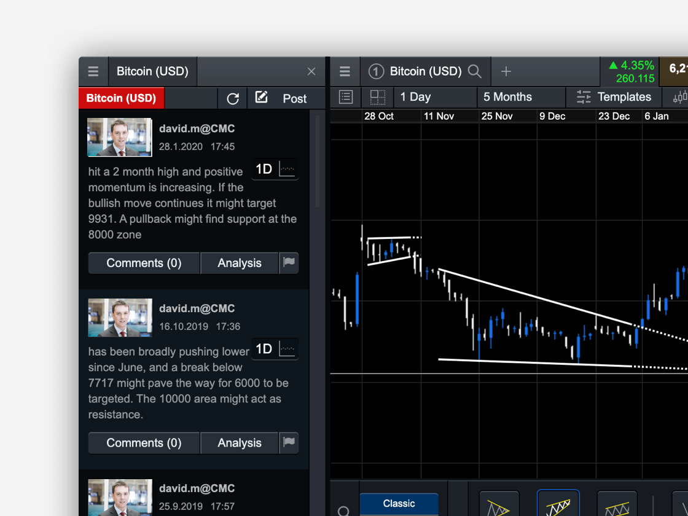Click the circled 1 chart number icon

(x=376, y=71)
